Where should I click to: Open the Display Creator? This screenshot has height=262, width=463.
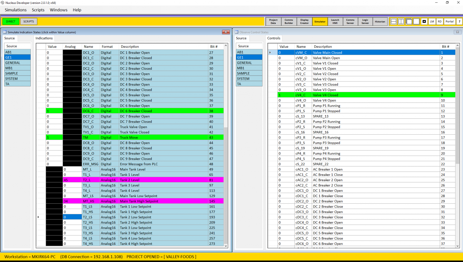click(x=304, y=21)
